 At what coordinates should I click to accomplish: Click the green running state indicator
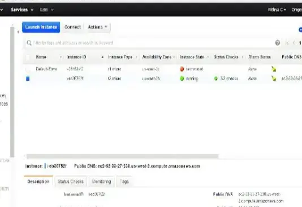pos(182,78)
